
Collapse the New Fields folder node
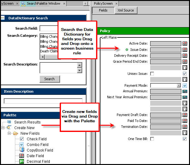coord(9,133)
